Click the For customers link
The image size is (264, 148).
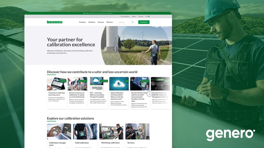(x=125, y=16)
